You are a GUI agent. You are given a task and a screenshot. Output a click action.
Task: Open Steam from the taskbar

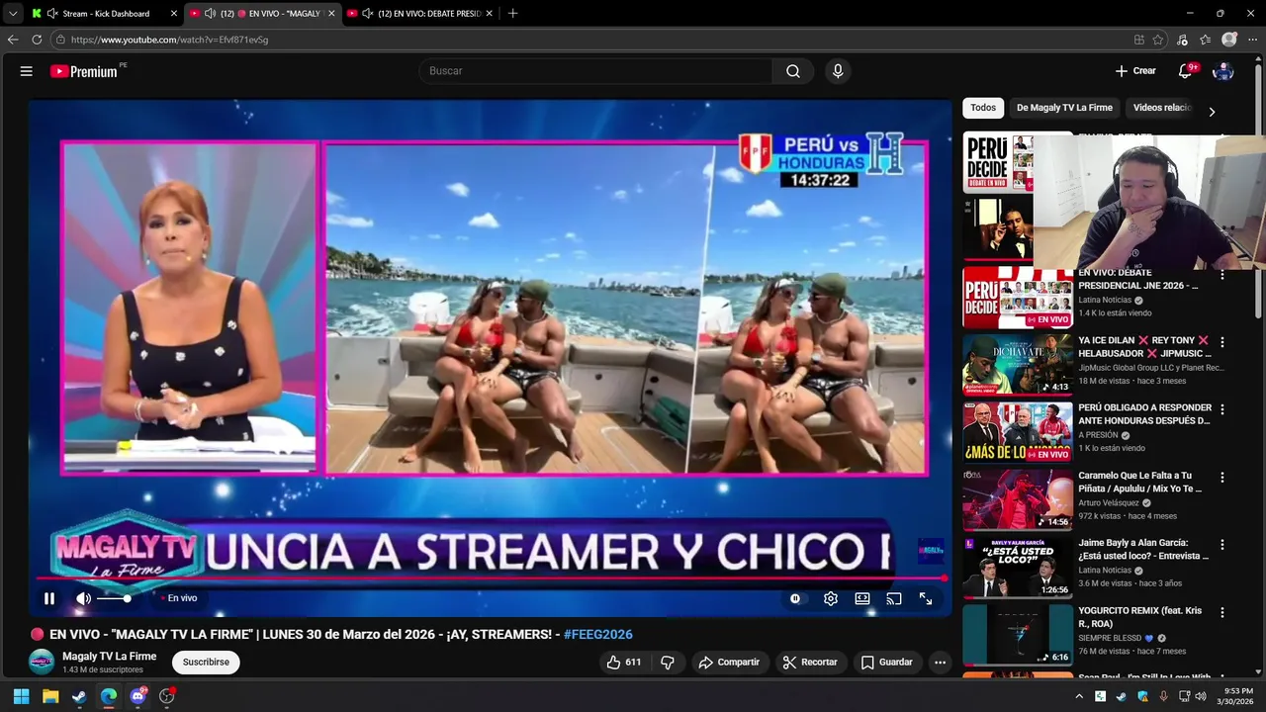[79, 696]
